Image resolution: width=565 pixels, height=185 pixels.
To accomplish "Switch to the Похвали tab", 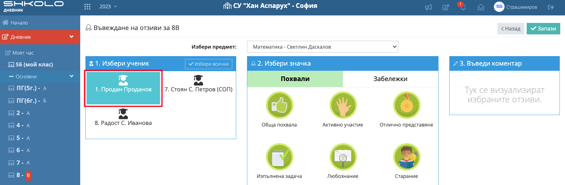I will [x=295, y=79].
